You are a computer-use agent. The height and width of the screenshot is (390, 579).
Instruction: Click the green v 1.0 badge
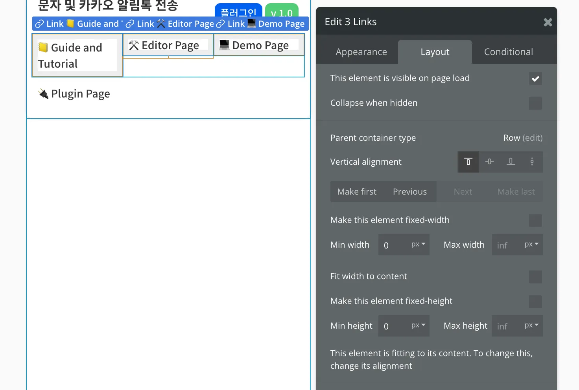[x=282, y=12]
